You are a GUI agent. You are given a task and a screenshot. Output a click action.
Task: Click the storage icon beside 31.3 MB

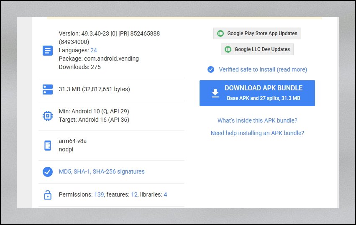[48, 89]
